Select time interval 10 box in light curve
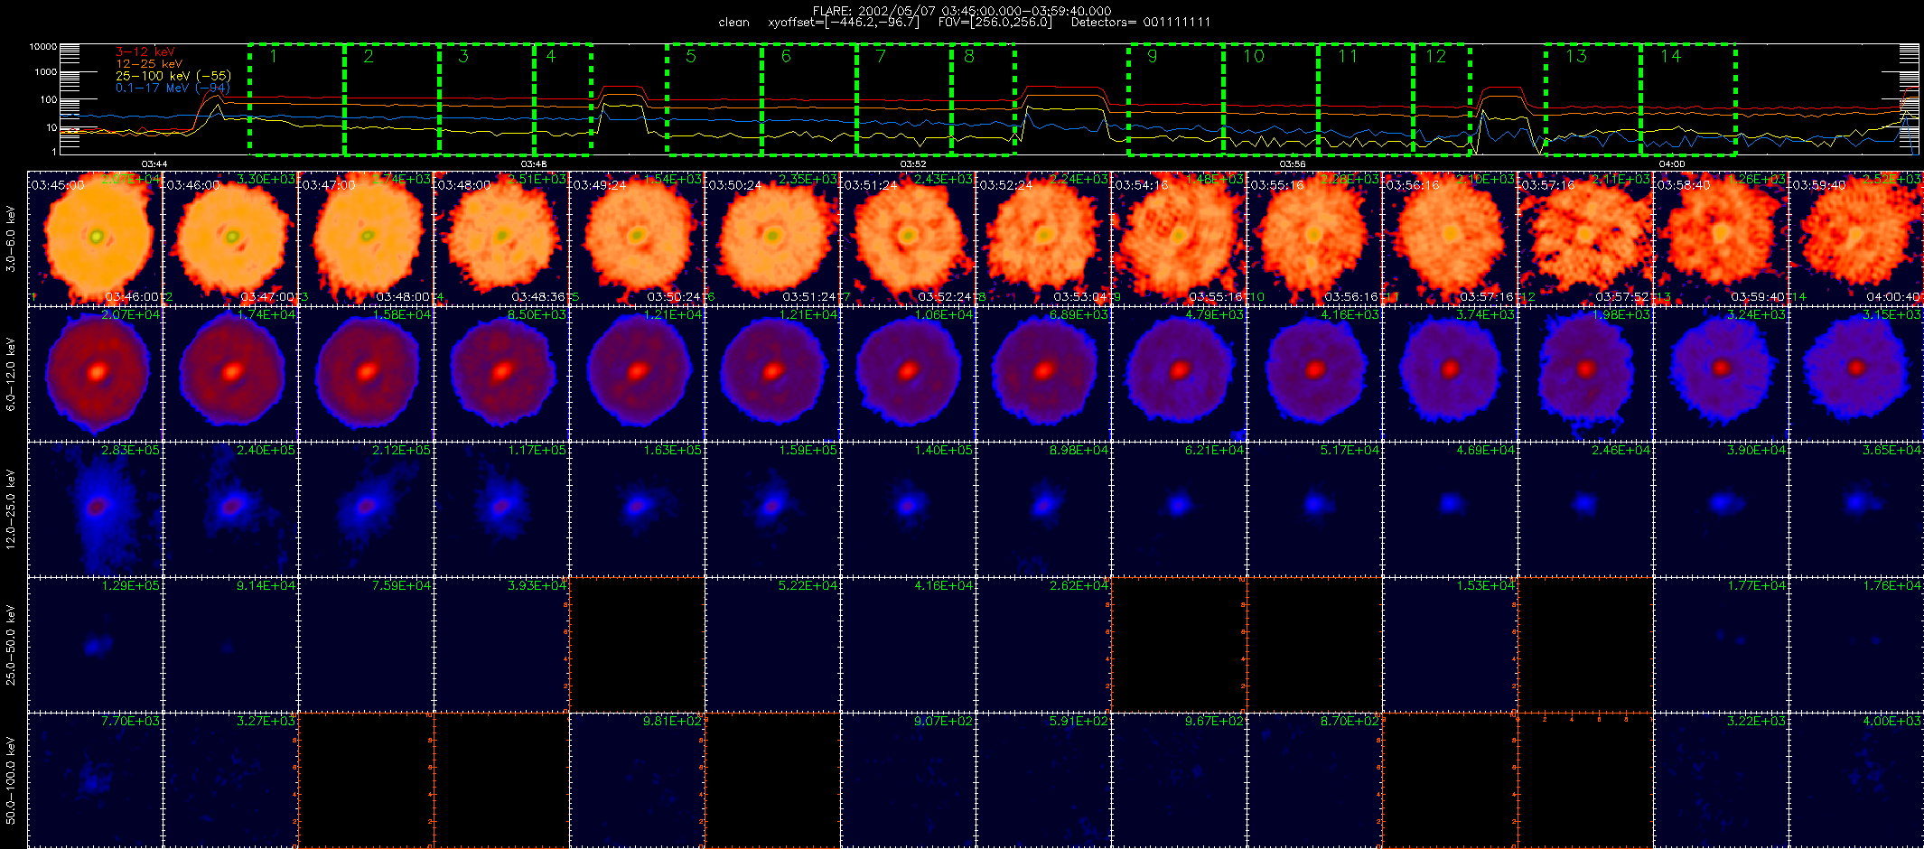This screenshot has width=1924, height=849. pos(1271,99)
